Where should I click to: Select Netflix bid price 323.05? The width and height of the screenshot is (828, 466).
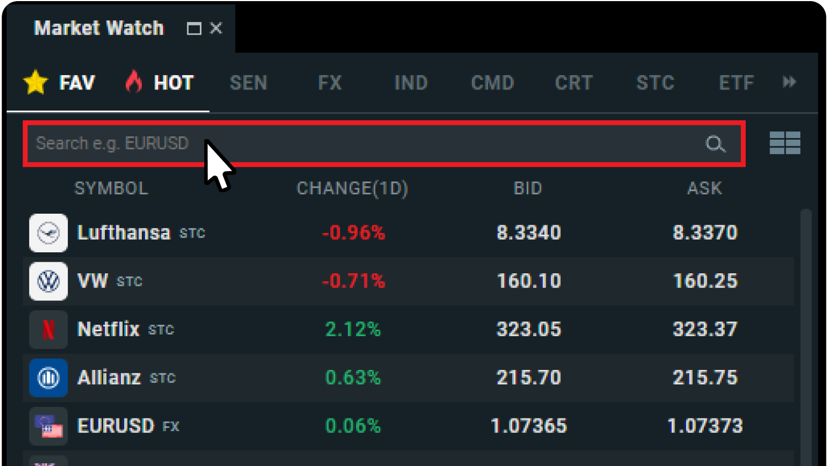pos(528,330)
